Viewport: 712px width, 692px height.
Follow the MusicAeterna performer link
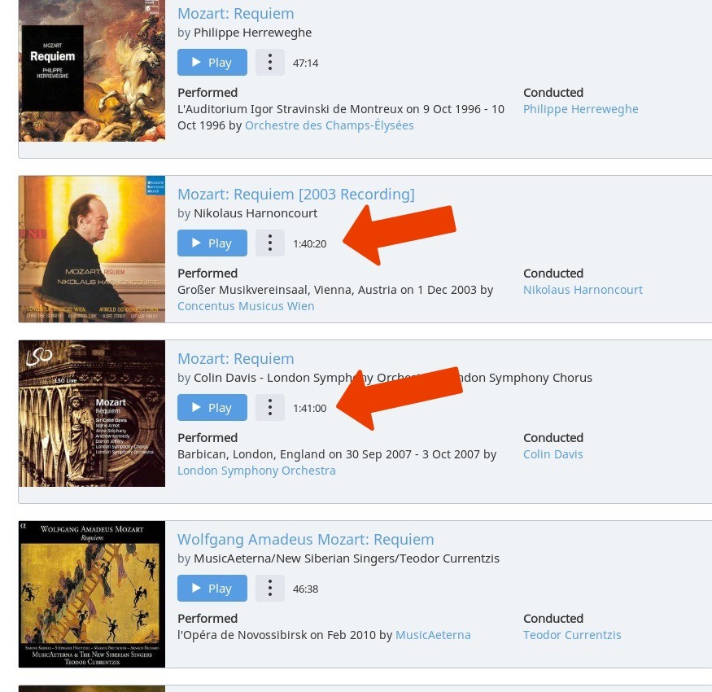pos(433,635)
